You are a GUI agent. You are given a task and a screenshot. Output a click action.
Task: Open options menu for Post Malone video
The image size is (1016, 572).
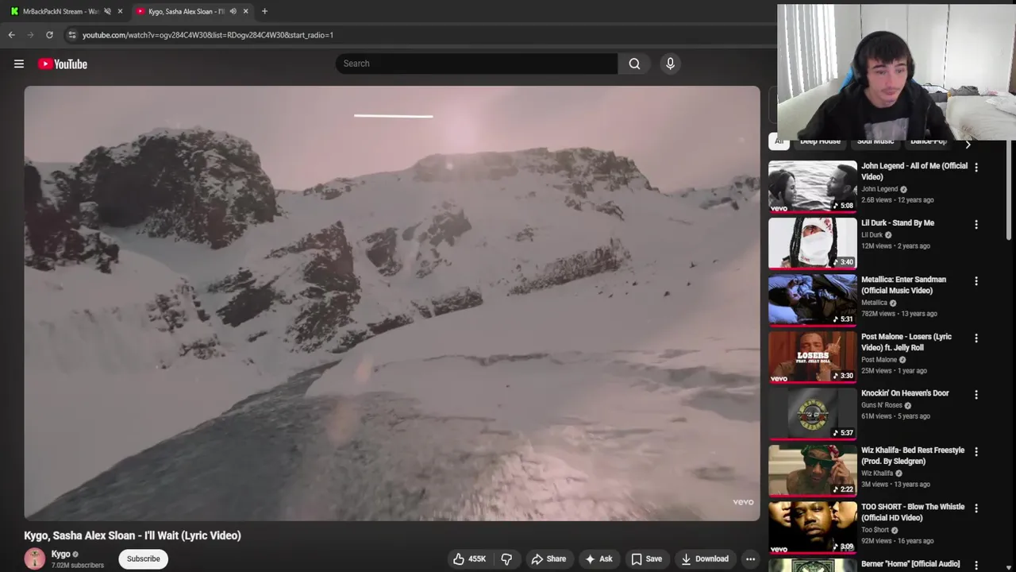tap(976, 338)
